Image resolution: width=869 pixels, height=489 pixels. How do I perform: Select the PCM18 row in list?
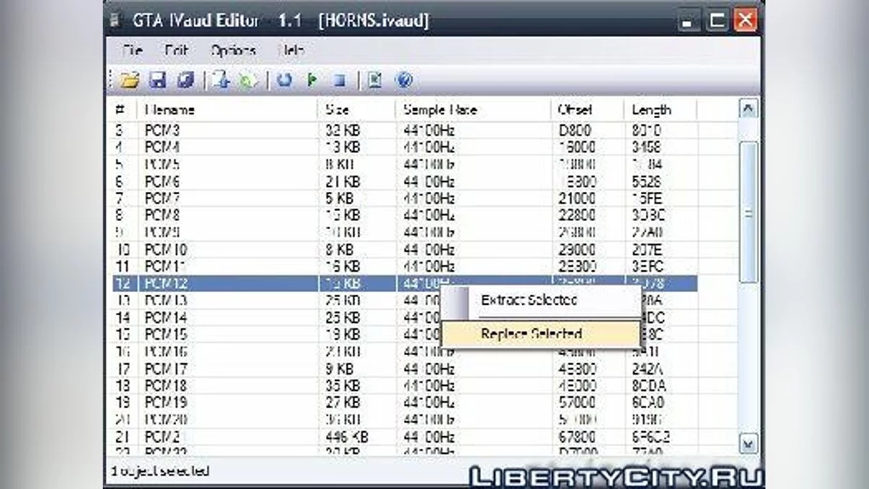pos(166,385)
